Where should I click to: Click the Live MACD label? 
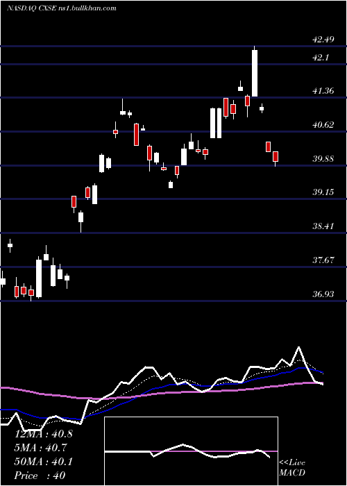[x=292, y=468]
